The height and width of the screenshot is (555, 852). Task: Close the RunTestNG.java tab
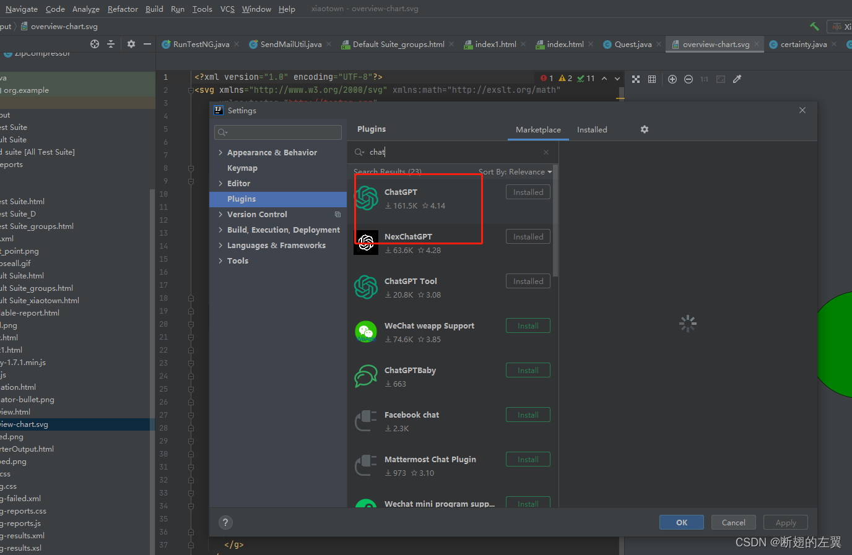[x=237, y=44]
